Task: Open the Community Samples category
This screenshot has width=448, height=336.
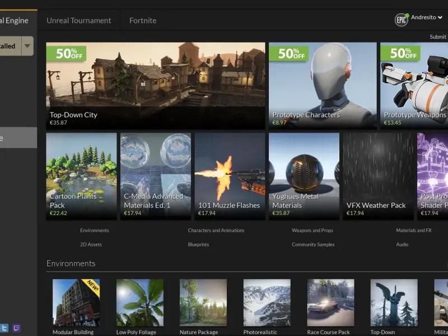Action: 313,245
